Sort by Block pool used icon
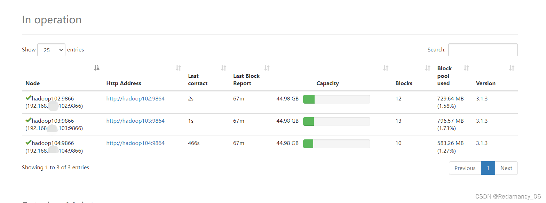This screenshot has height=203, width=546. click(466, 68)
